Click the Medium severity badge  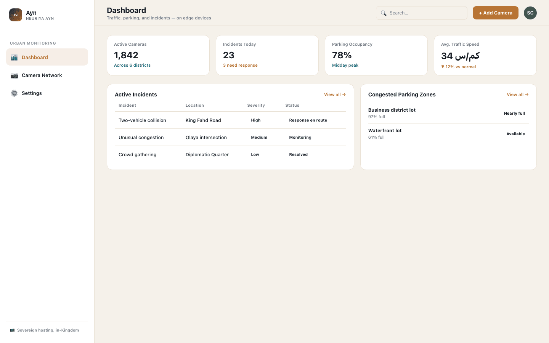[x=259, y=138]
